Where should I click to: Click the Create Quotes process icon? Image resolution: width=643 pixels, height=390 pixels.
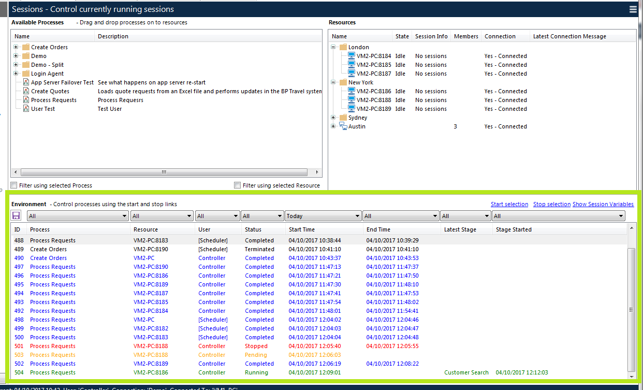[x=26, y=91]
